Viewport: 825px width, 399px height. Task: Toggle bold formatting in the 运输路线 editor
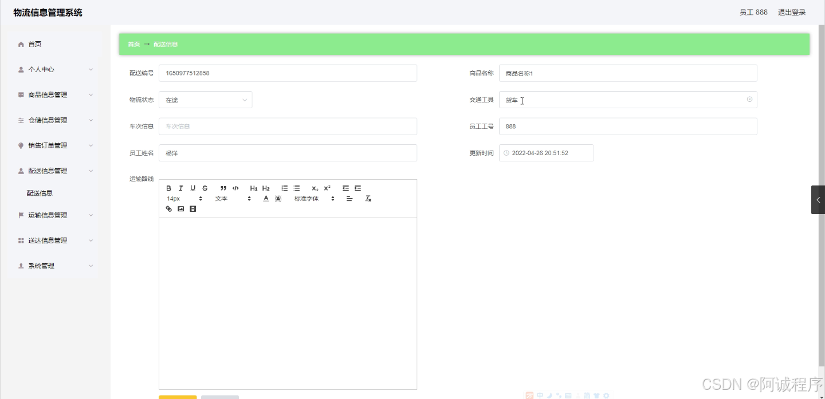point(169,188)
